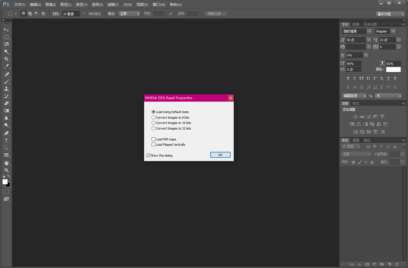Open the 滤镜(T) menu

click(x=113, y=5)
